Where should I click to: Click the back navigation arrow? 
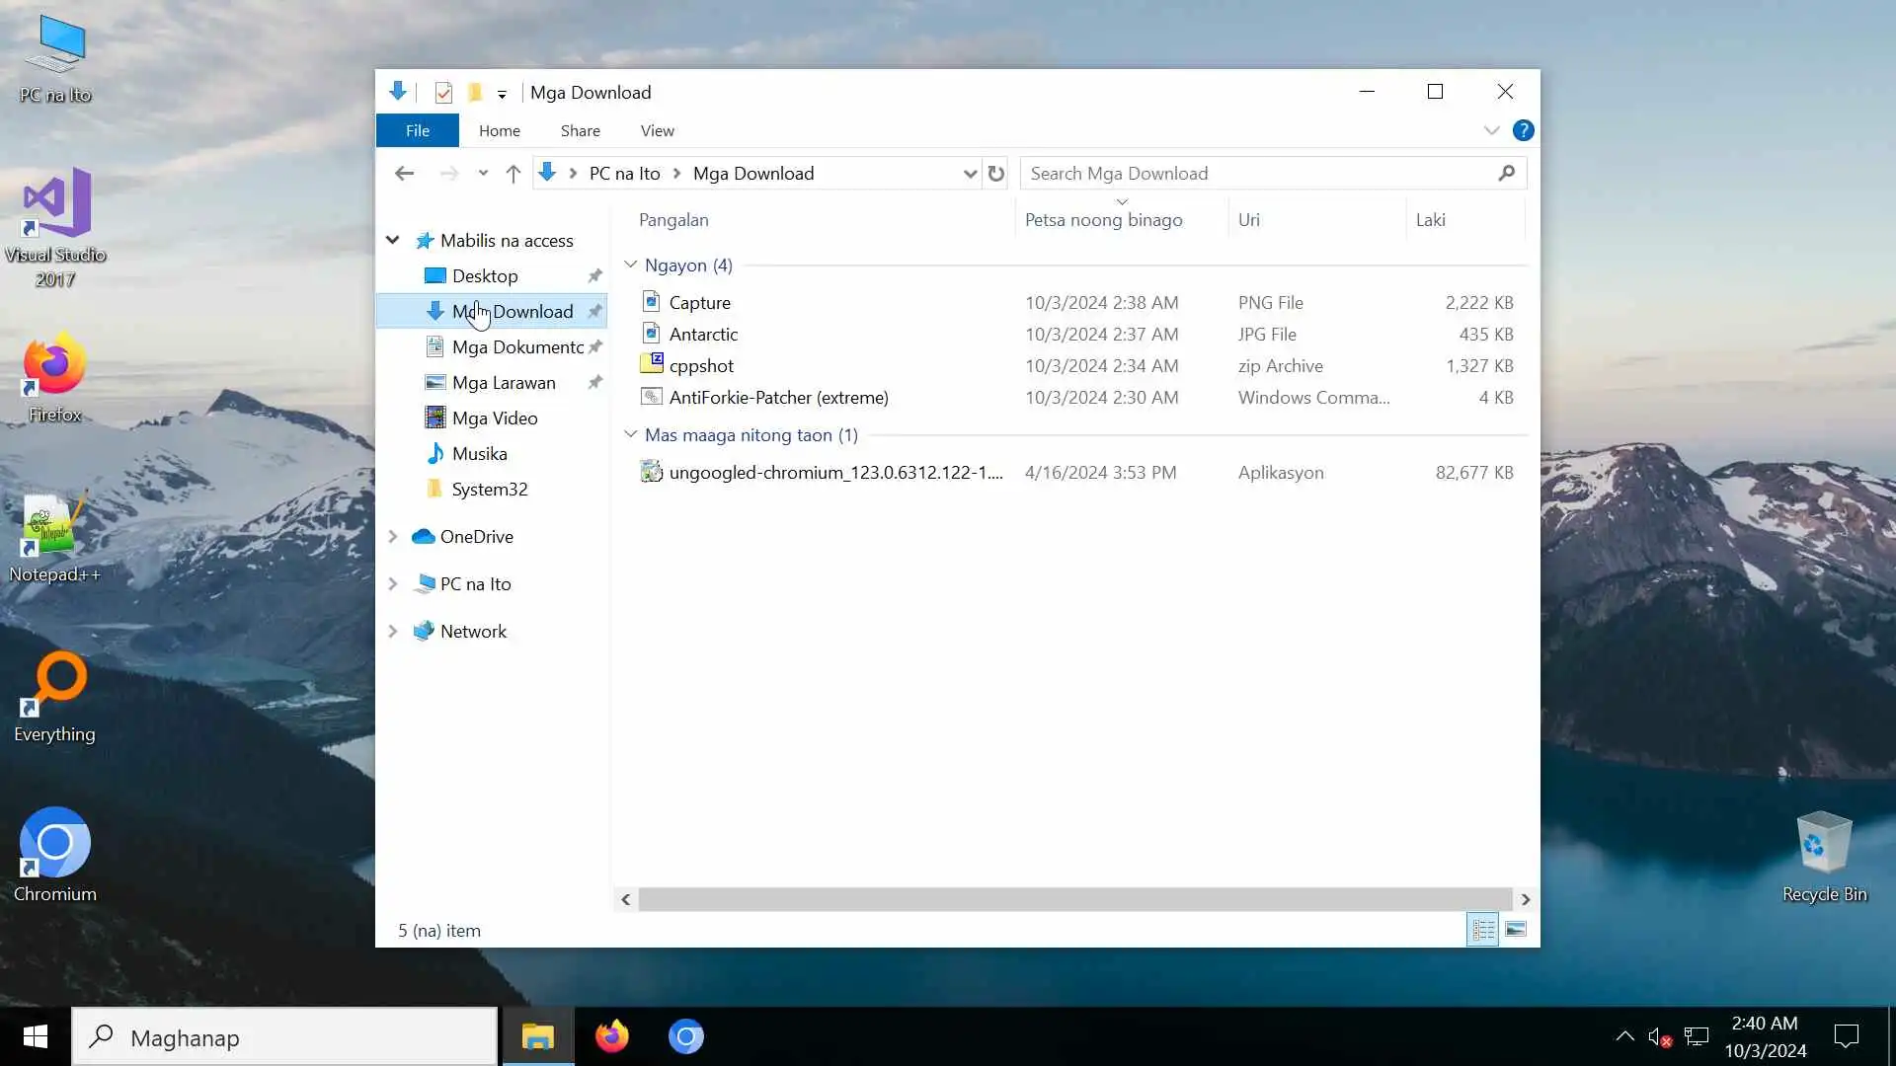[x=404, y=174]
